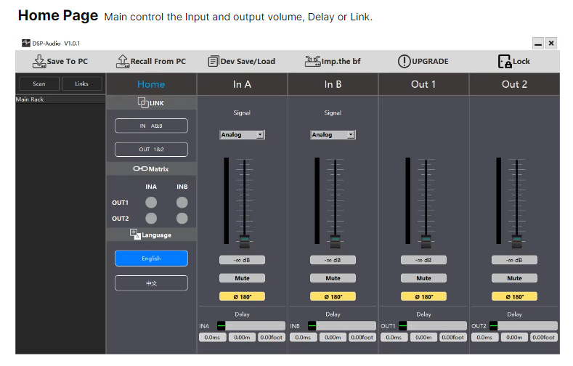Click UPGRADE toolbar label
The height and width of the screenshot is (366, 573).
tap(430, 62)
